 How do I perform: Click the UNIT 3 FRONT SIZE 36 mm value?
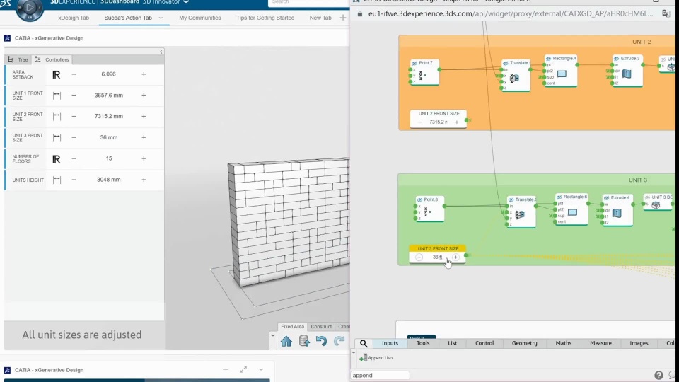tap(109, 138)
